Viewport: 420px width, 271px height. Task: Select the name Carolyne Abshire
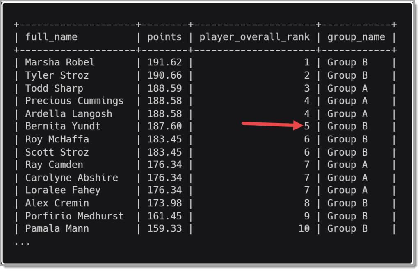coord(71,178)
